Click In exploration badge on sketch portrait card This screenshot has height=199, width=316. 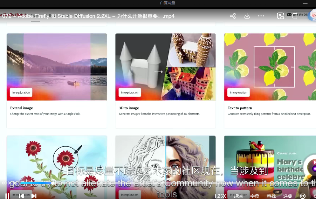click(130, 195)
